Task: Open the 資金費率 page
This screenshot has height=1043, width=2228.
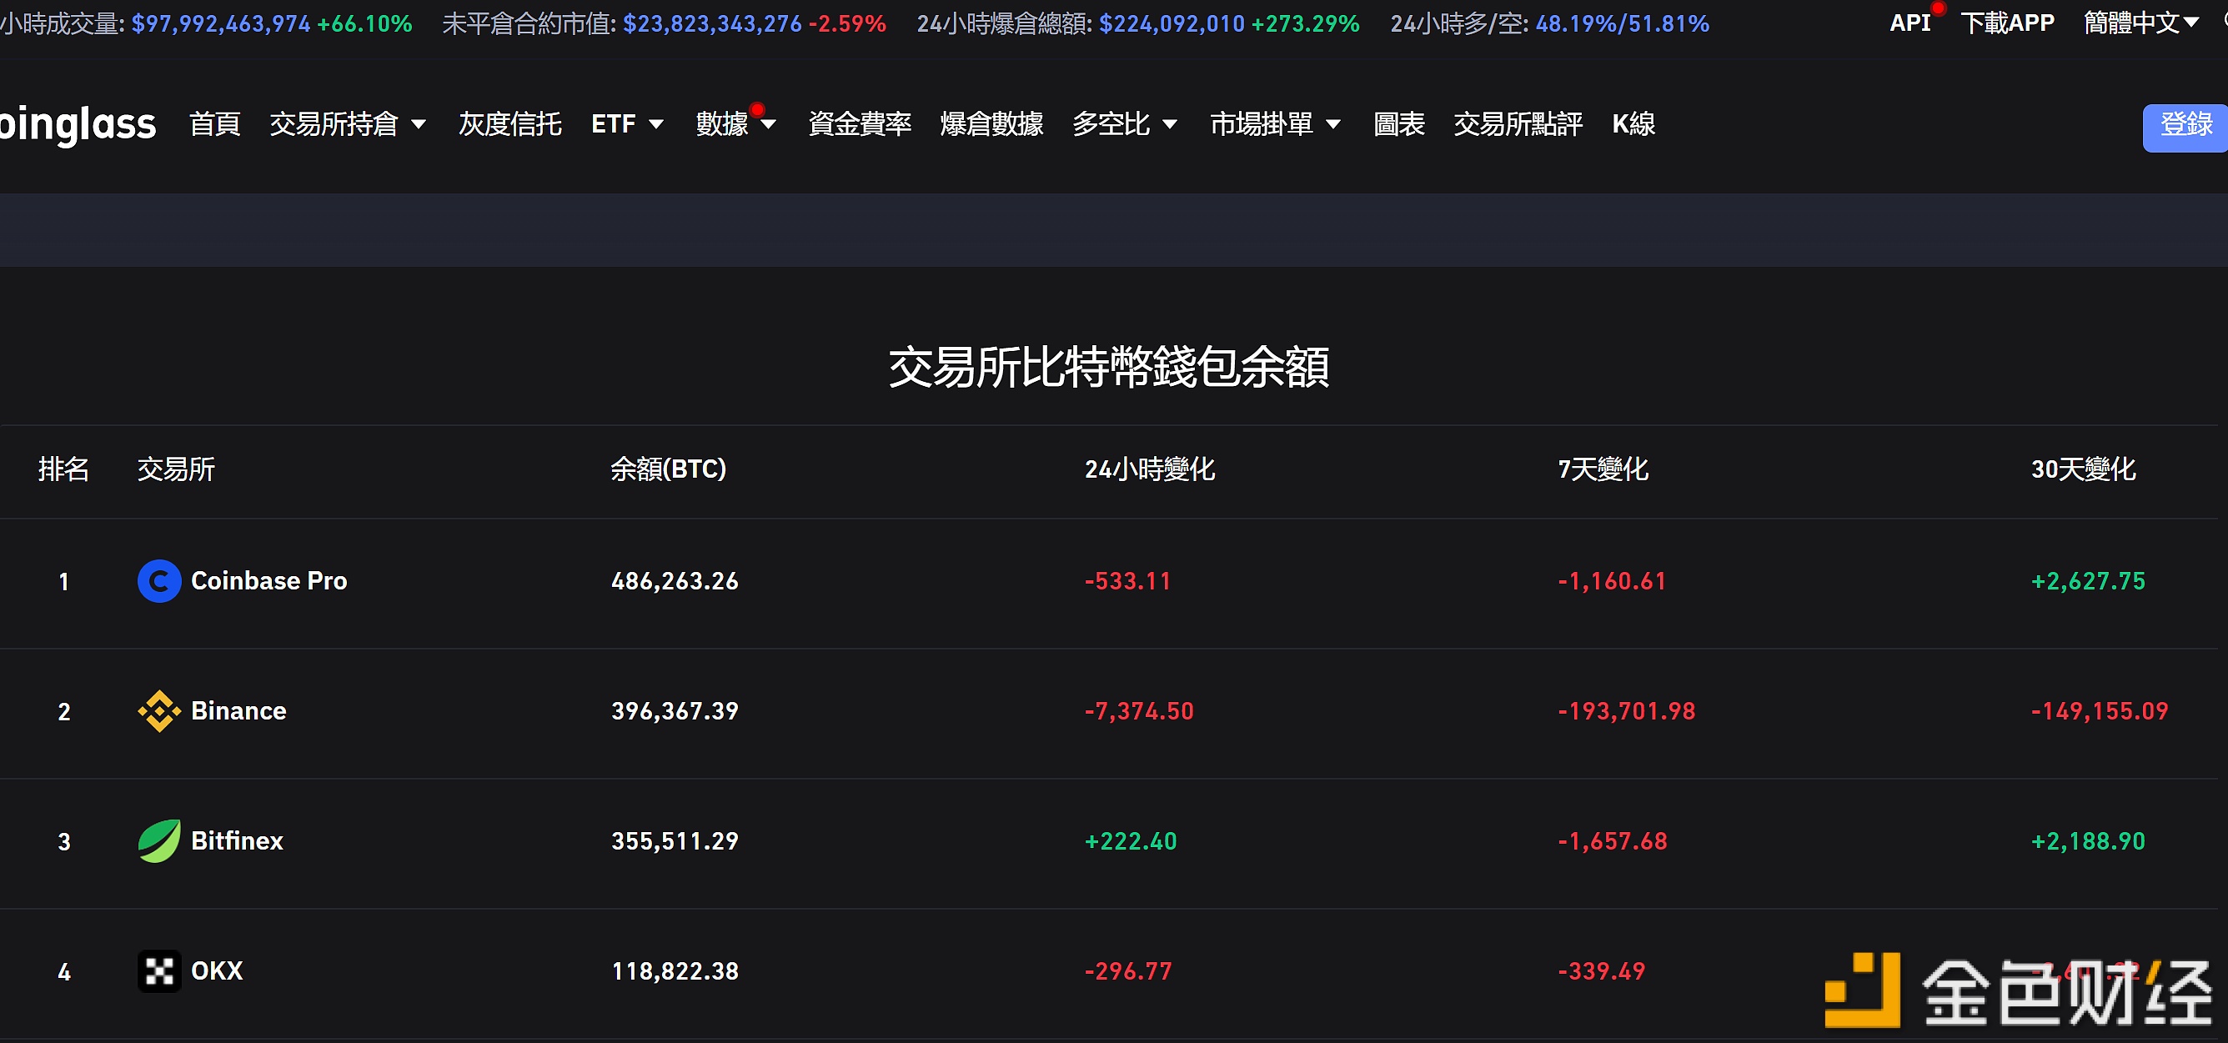Action: point(859,124)
